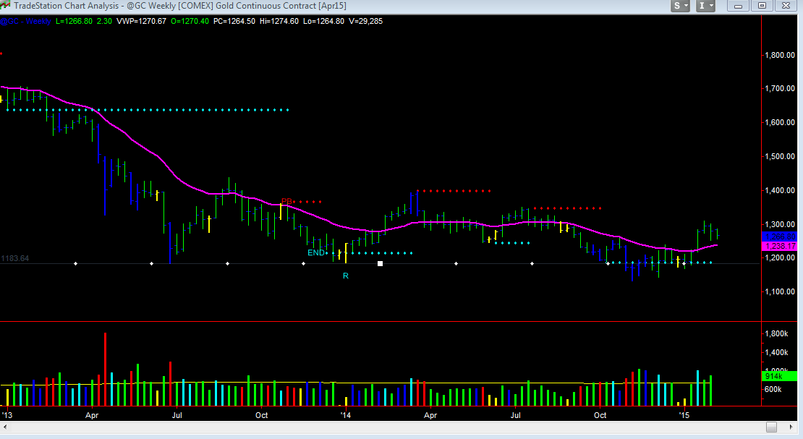This screenshot has height=439, width=803.
Task: Click the horizontal scrollbar thumb
Action: point(771,427)
